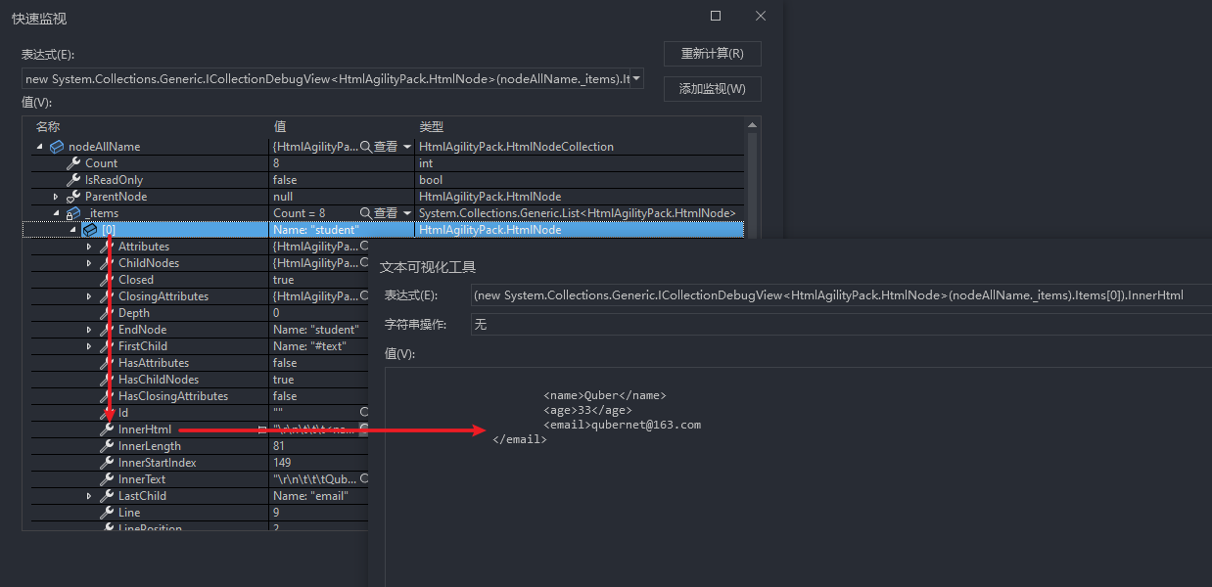Click the 名称 column header

click(48, 127)
